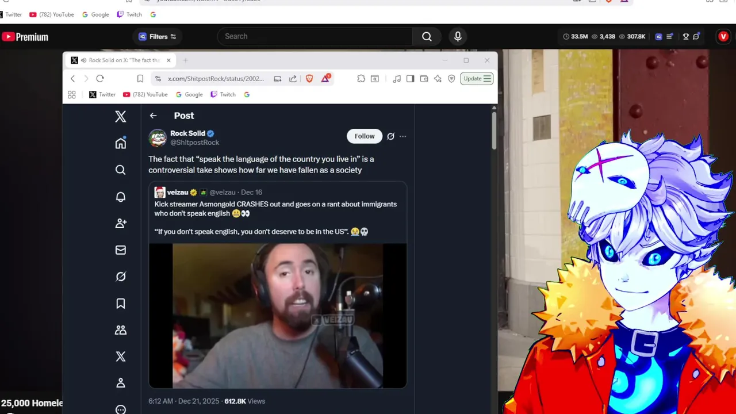This screenshot has width=736, height=414.
Task: Reload the X page
Action: click(100, 79)
